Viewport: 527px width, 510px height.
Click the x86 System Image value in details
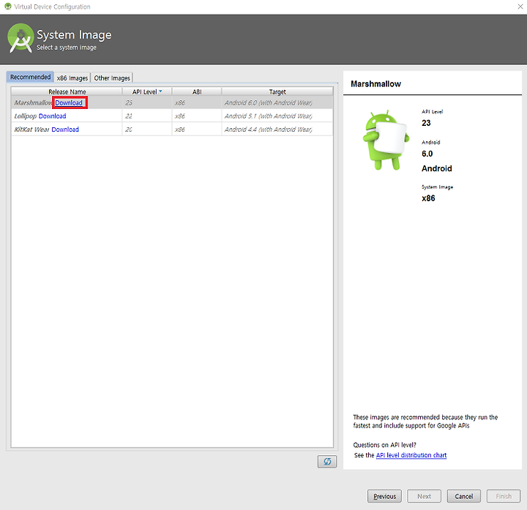pos(428,198)
